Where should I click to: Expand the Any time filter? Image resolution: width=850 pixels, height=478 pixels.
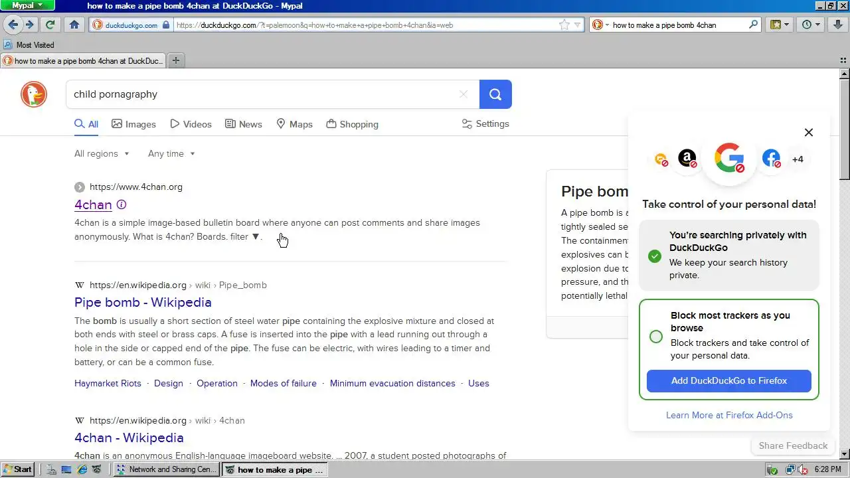click(x=171, y=153)
